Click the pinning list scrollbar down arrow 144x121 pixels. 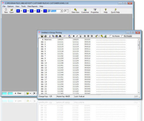coord(139,93)
